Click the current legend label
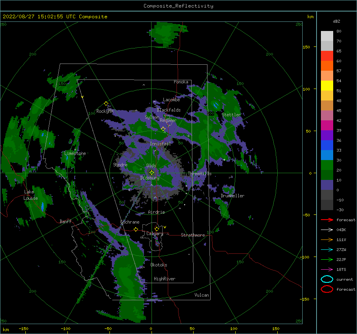 (345, 279)
